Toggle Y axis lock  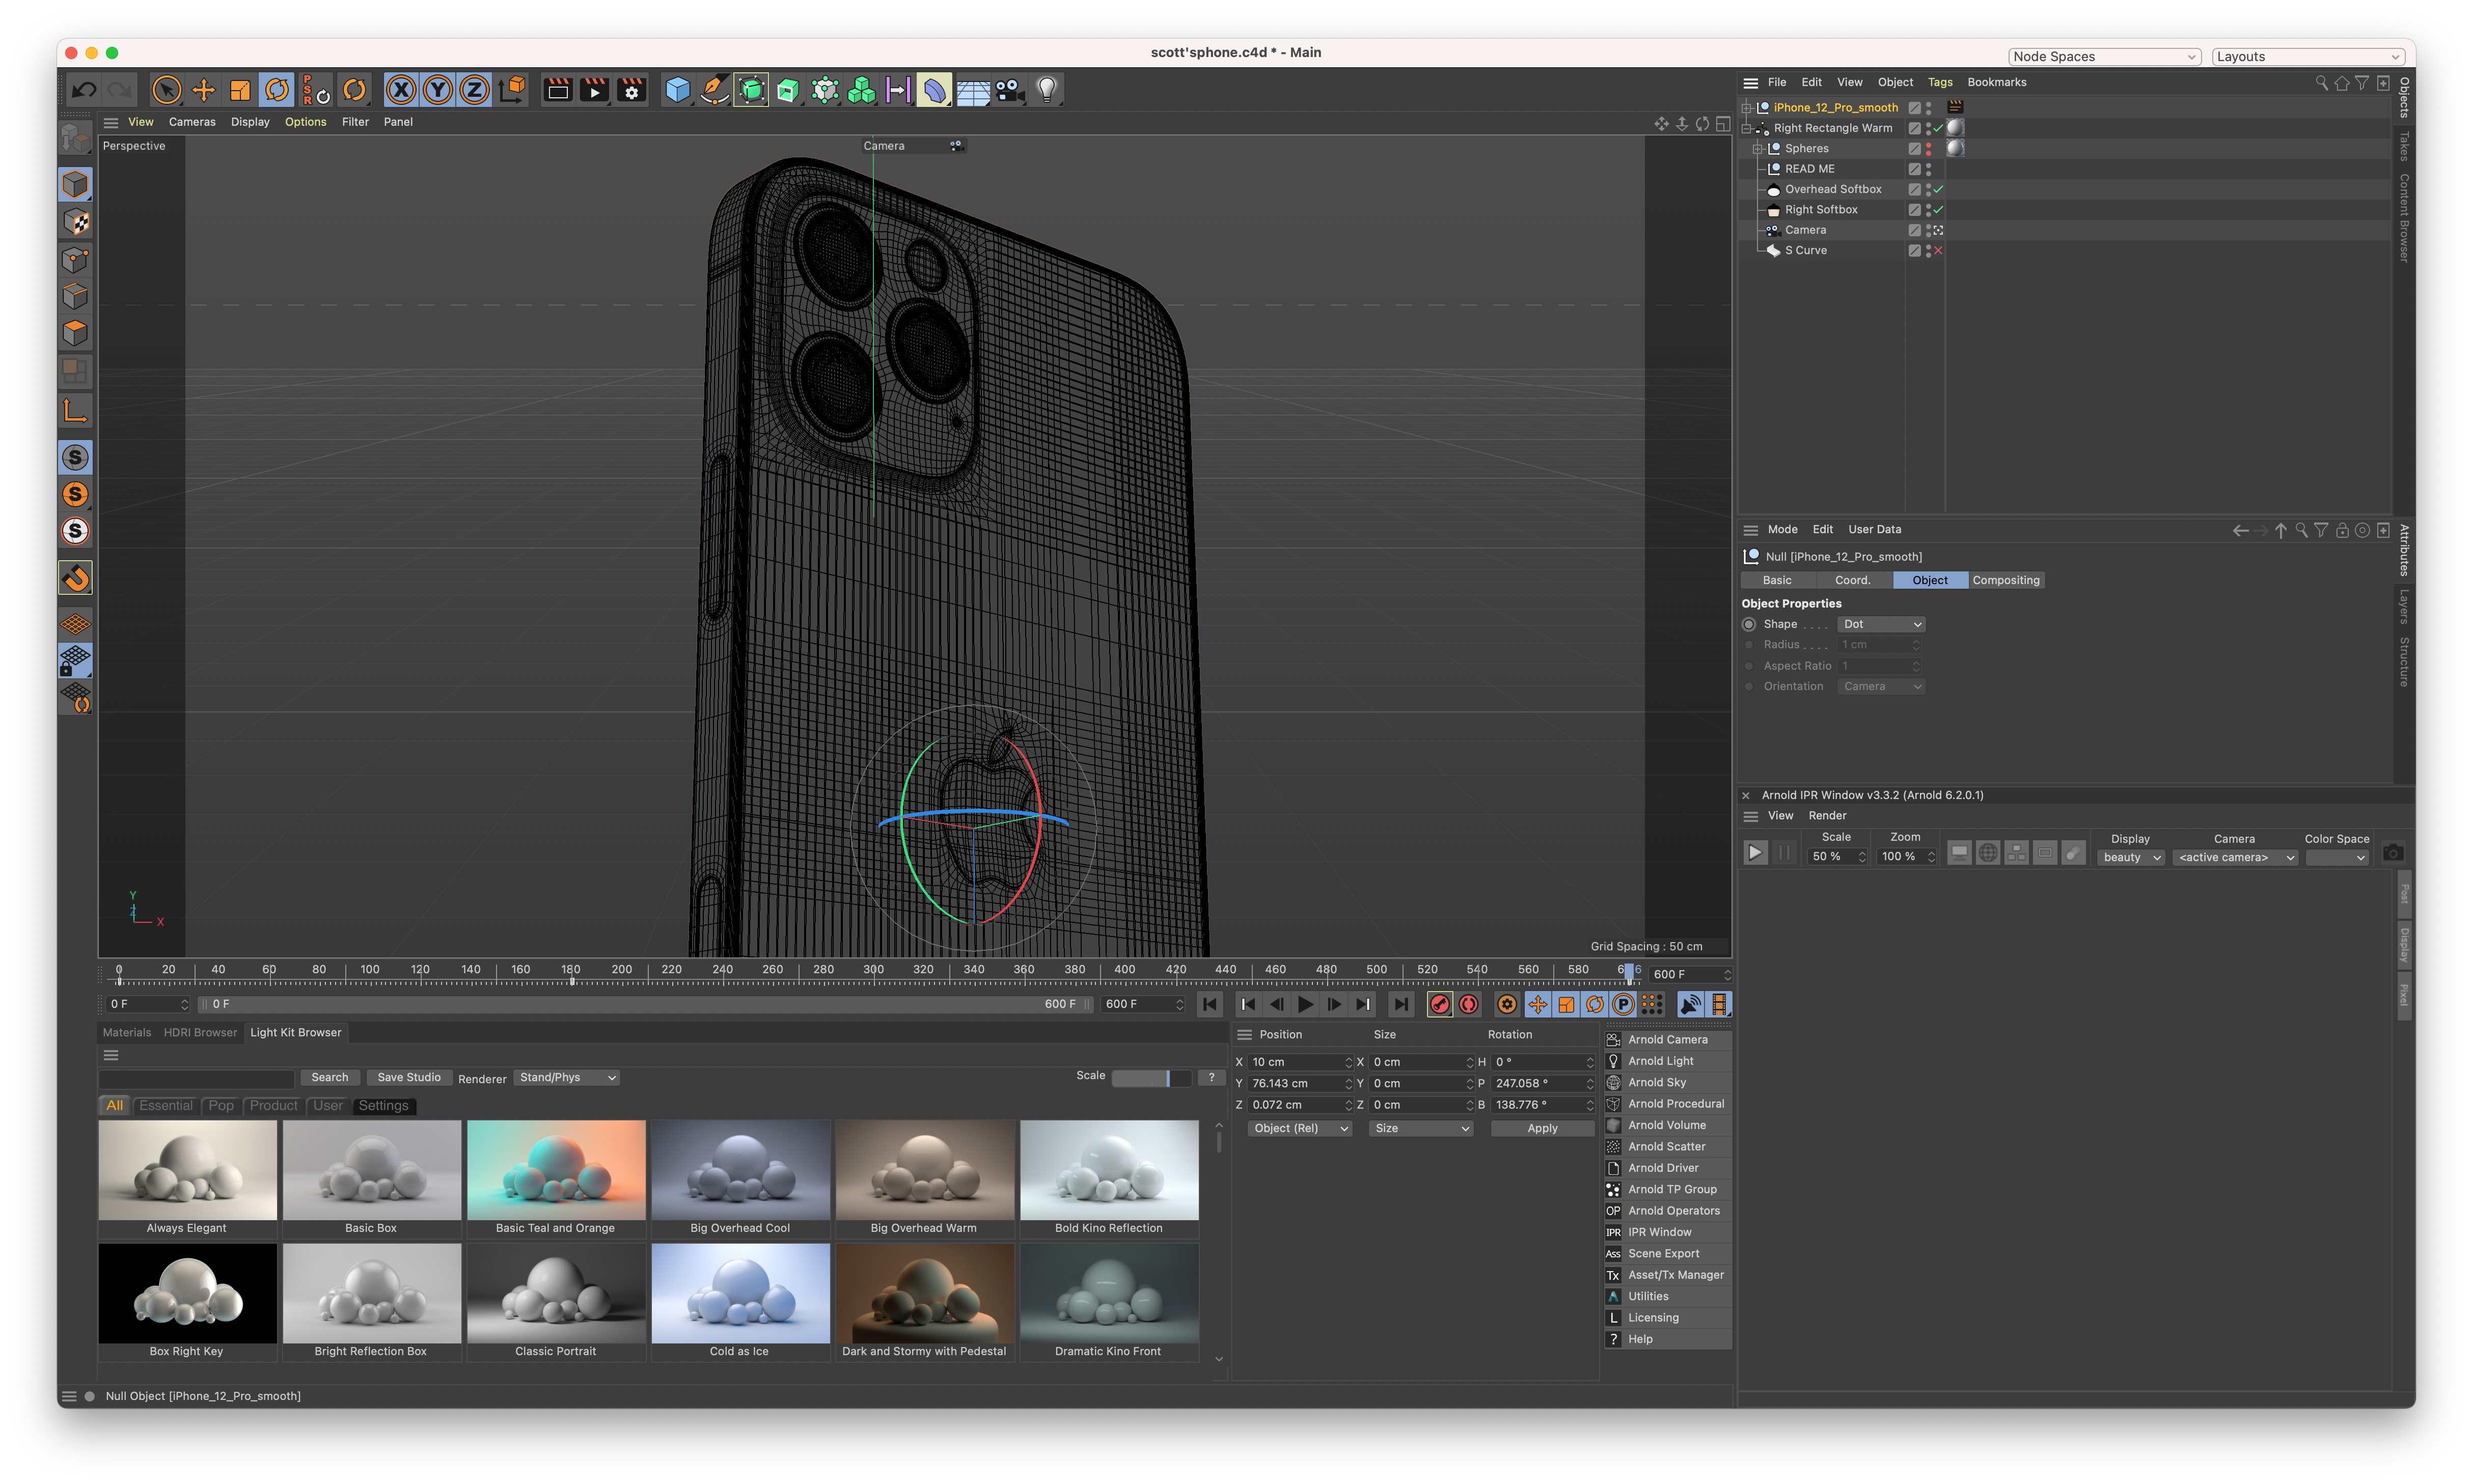coord(437,91)
